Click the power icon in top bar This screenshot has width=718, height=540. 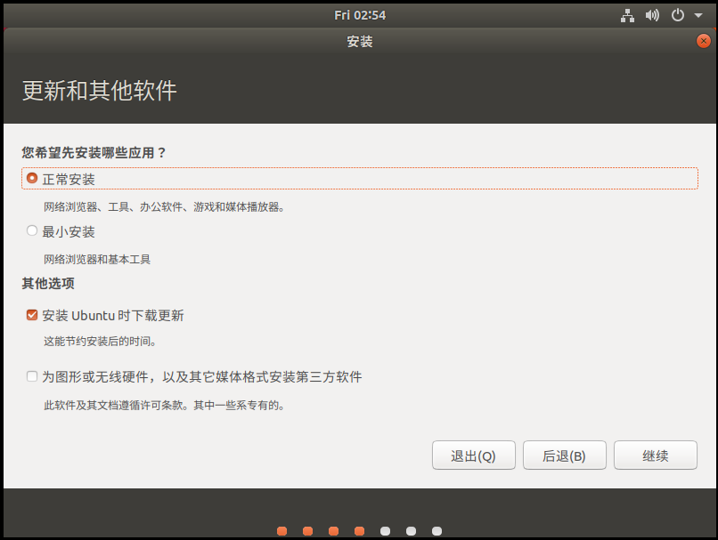click(x=678, y=15)
